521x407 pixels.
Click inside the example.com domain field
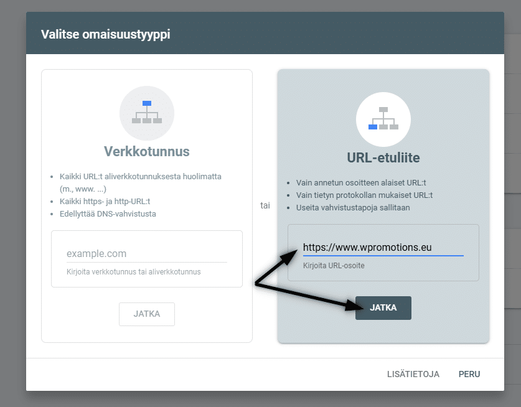click(146, 253)
